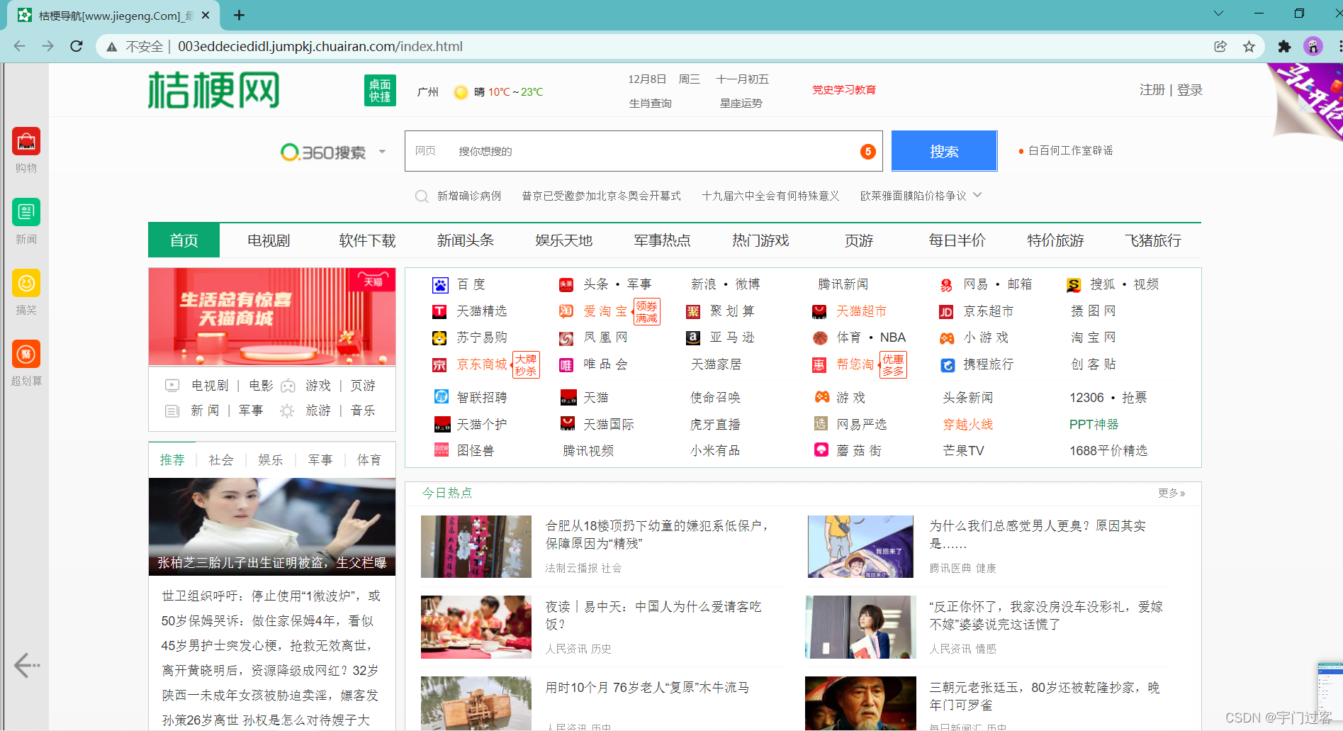Screen dimensions: 1343x731
Task: Click the 更多 link in 今日热点
Action: coord(1171,493)
